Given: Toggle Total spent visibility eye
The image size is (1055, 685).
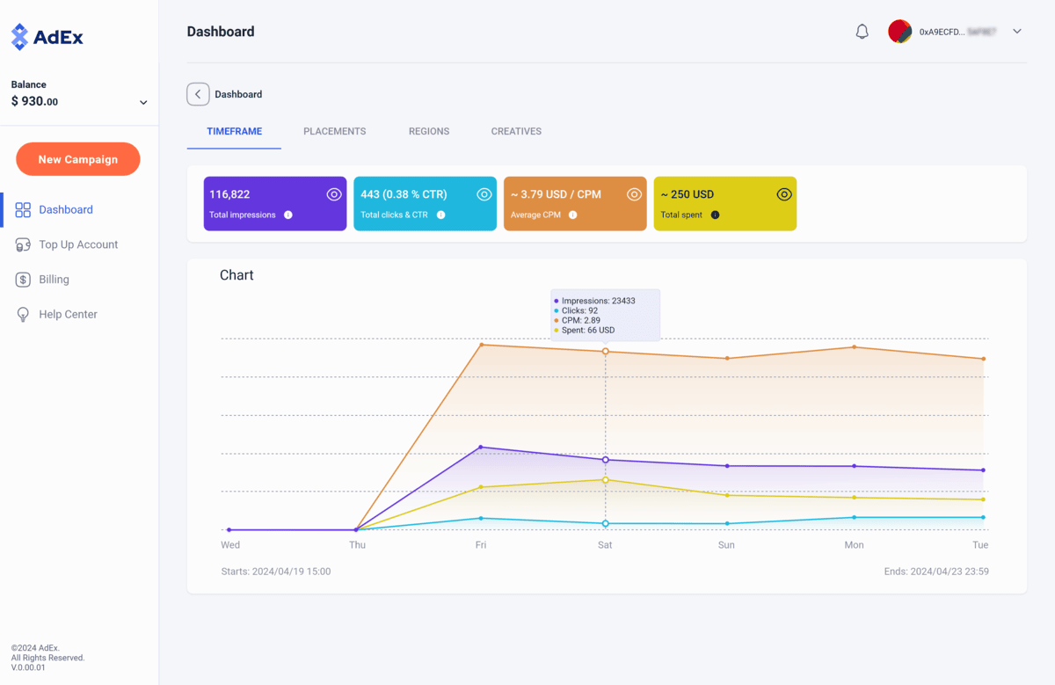Looking at the screenshot, I should coord(784,194).
